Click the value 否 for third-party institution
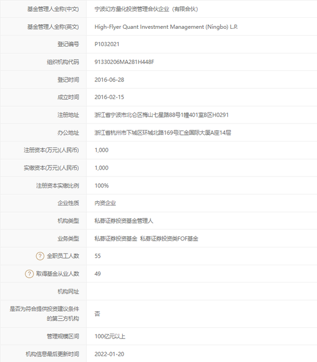 [97, 314]
